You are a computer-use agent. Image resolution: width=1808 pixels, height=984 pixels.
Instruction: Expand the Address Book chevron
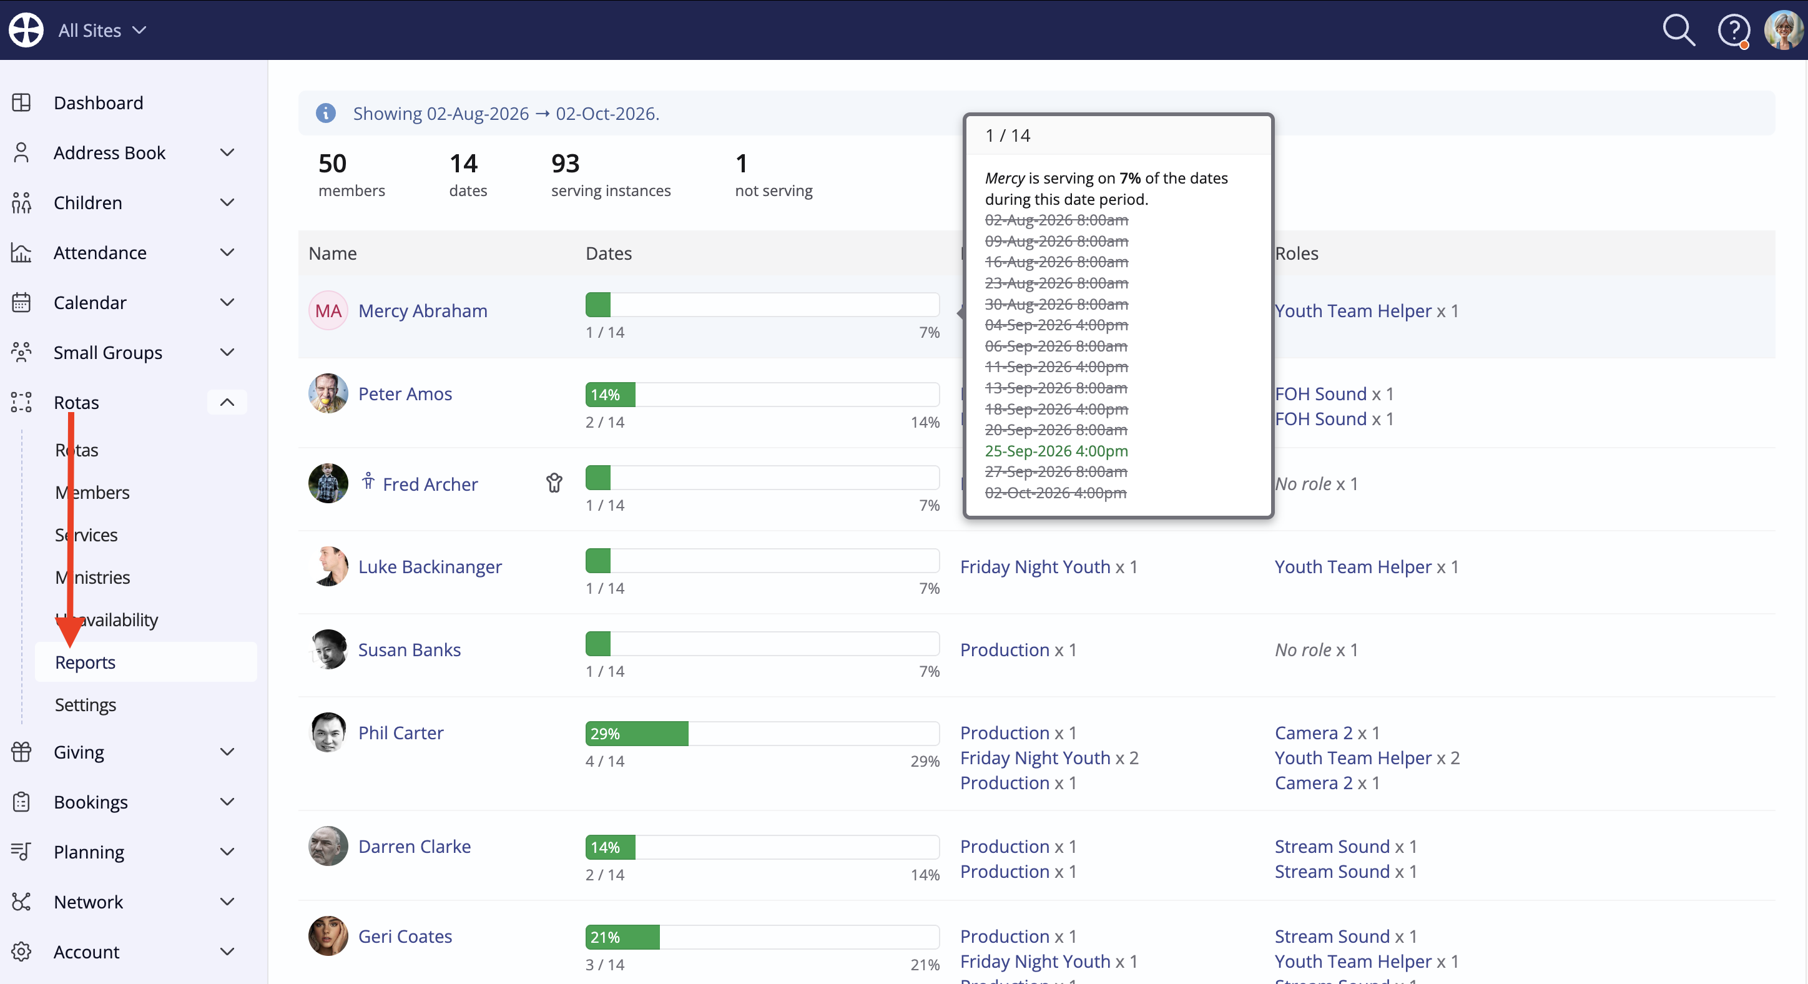click(227, 152)
